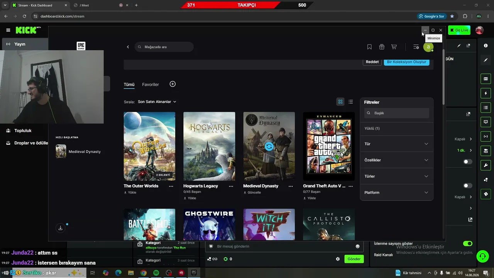Send chat message with Gönder
This screenshot has height=278, width=494.
tap(354, 259)
